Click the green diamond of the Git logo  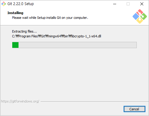click(144, 16)
